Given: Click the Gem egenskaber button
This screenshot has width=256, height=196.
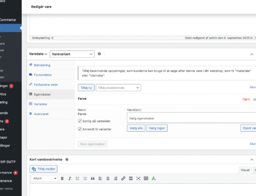Looking at the screenshot, I should (x=93, y=144).
